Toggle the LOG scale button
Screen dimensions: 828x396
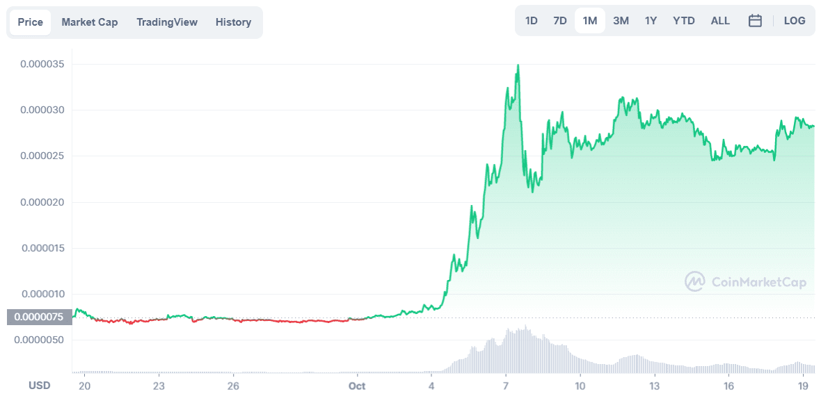coord(795,21)
